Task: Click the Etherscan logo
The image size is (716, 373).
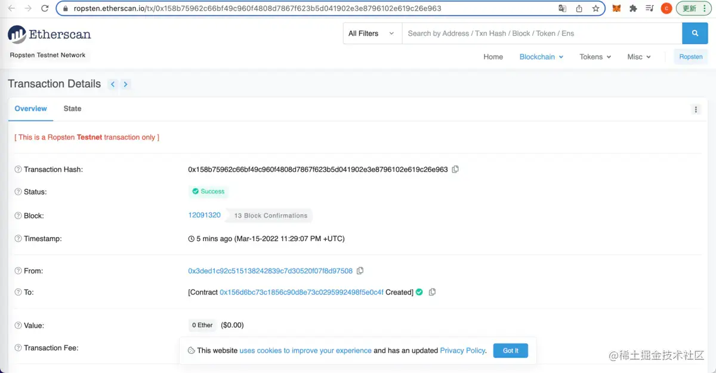Action: (x=50, y=35)
